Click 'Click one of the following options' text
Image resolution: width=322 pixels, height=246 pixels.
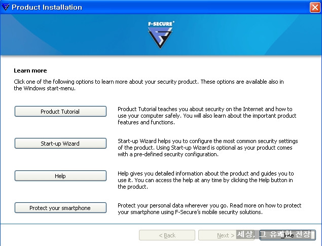(x=149, y=85)
